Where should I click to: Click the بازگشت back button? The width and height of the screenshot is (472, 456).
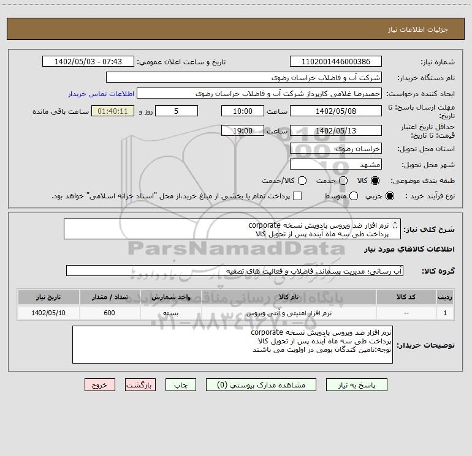(x=140, y=385)
